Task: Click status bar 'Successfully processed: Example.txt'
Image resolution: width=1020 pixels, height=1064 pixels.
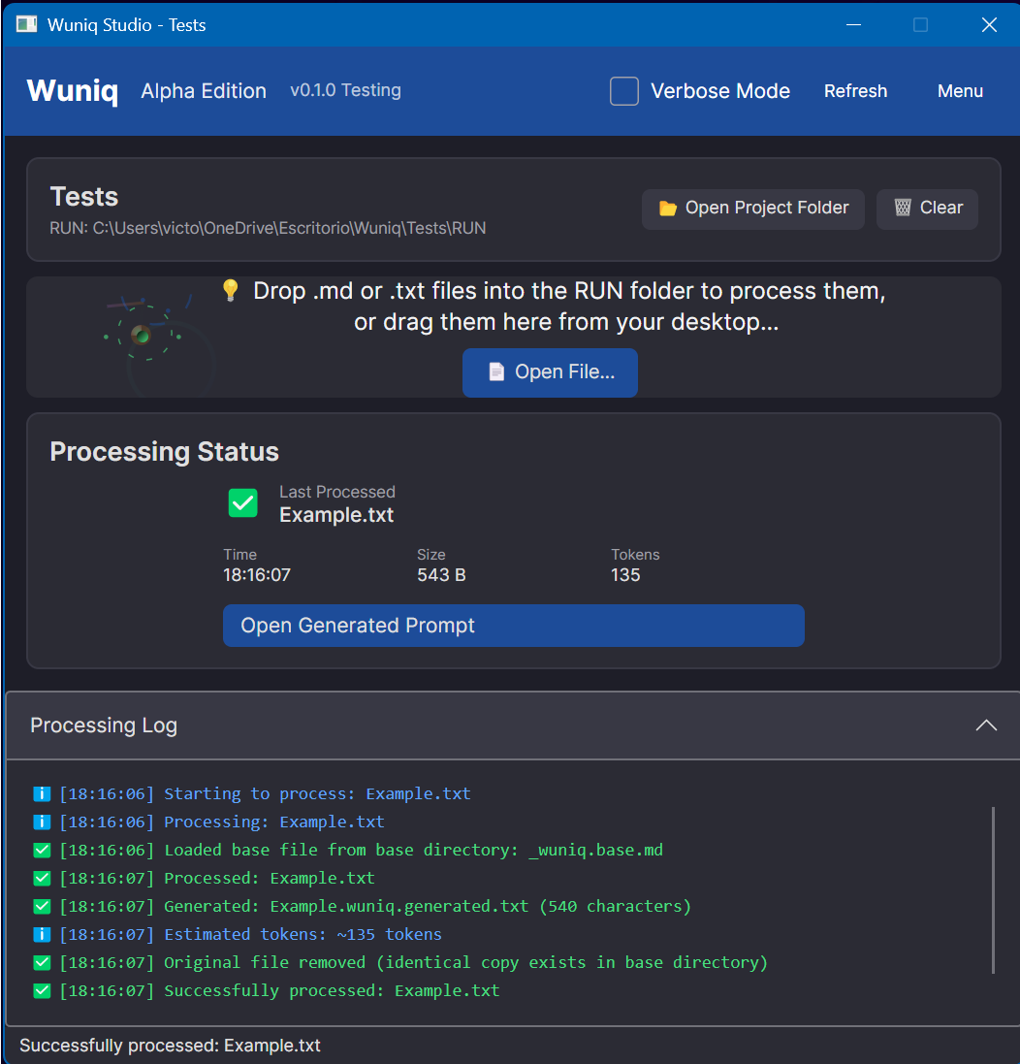Action: tap(171, 1046)
